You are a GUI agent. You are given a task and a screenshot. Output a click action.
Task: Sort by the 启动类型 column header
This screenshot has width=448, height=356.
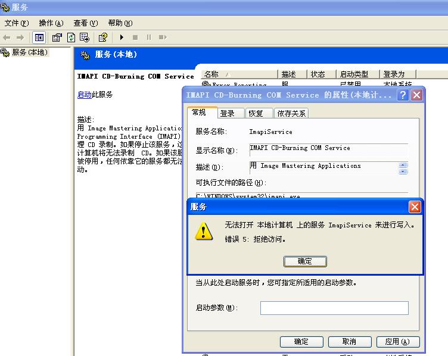point(357,74)
